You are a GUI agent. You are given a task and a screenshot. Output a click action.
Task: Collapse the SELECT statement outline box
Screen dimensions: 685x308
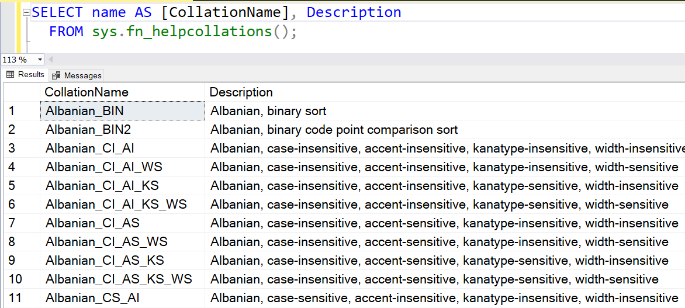26,12
